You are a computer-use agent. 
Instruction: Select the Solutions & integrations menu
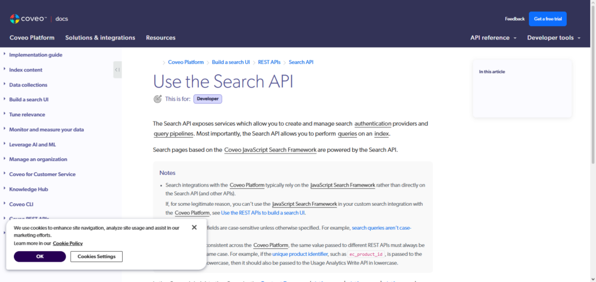click(x=100, y=38)
